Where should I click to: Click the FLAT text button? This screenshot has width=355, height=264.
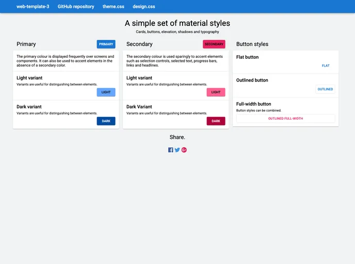pyautogui.click(x=326, y=66)
